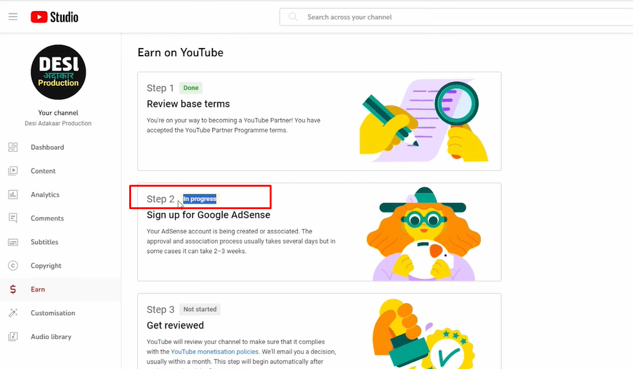
Task: Open the hamburger navigation menu
Action: point(12,17)
